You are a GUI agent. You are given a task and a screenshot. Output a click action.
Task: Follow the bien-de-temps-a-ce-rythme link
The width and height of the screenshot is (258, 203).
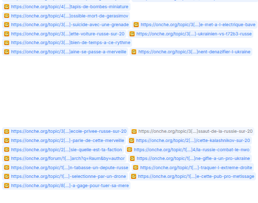click(71, 43)
